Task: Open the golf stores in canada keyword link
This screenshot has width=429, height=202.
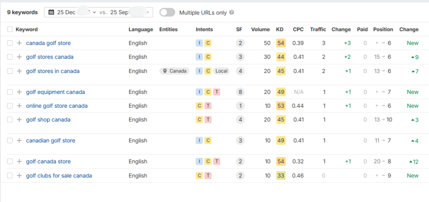Action: click(53, 71)
